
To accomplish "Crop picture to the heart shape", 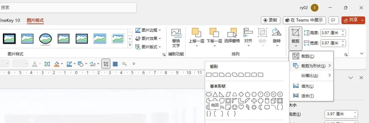I will point(241,107).
